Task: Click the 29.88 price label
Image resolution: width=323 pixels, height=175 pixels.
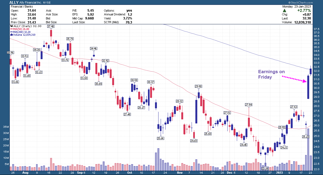Action: tap(198, 86)
